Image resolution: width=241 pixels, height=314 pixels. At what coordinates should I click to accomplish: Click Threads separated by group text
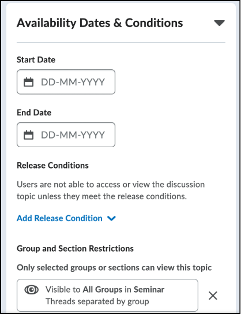pyautogui.click(x=97, y=301)
